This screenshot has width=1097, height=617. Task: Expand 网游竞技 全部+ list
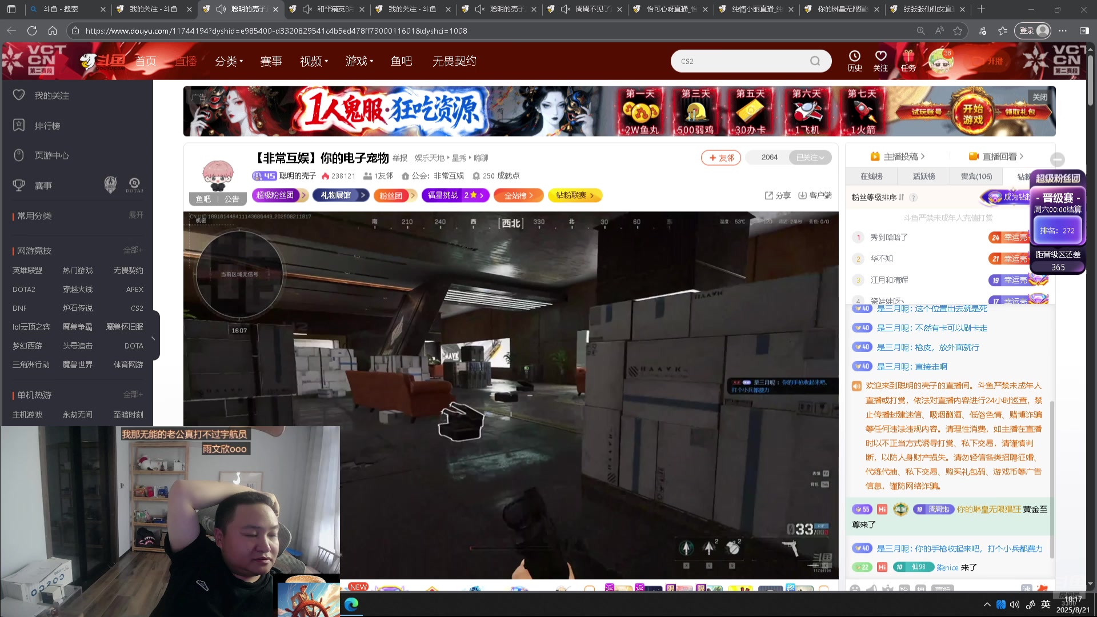tap(133, 250)
